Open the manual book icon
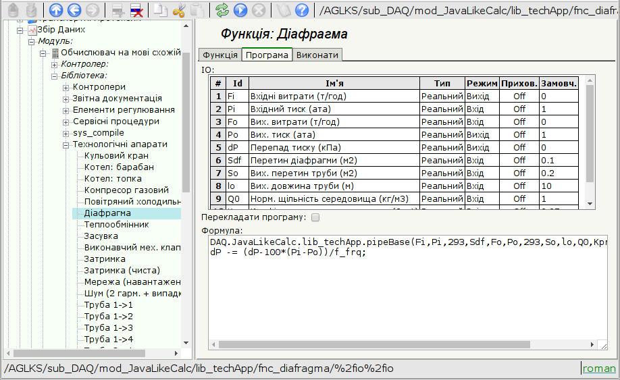Image resolution: width=620 pixels, height=380 pixels. [283, 10]
